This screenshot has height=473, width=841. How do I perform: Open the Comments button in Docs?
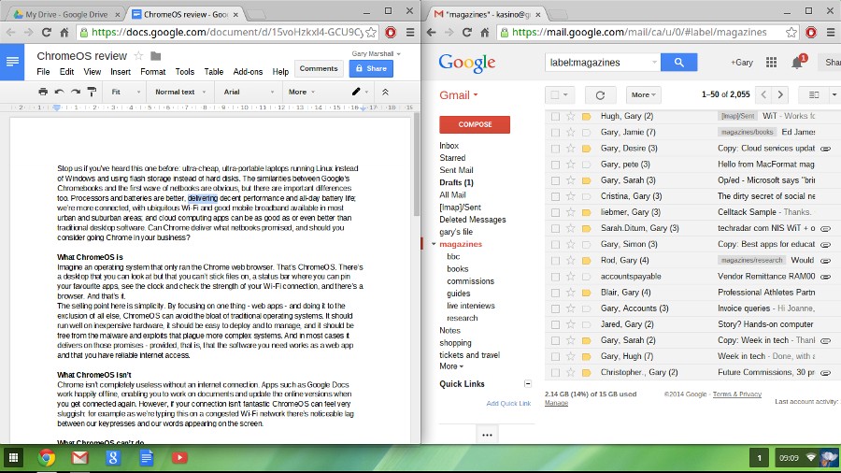(319, 68)
